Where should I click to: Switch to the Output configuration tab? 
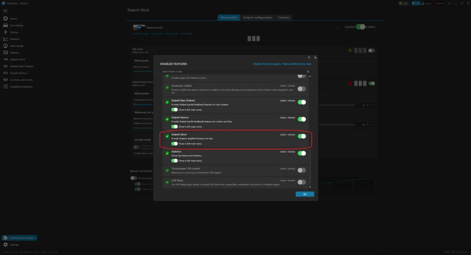pyautogui.click(x=257, y=18)
